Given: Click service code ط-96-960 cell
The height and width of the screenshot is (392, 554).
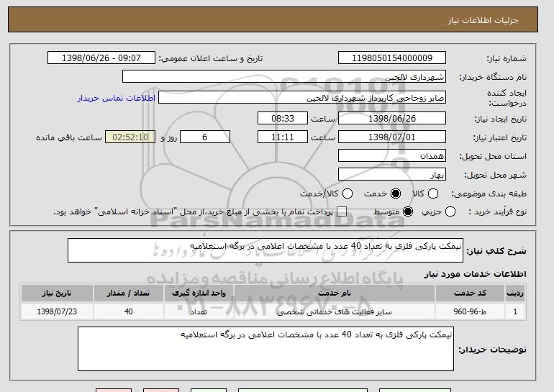Looking at the screenshot, I should click(470, 311).
